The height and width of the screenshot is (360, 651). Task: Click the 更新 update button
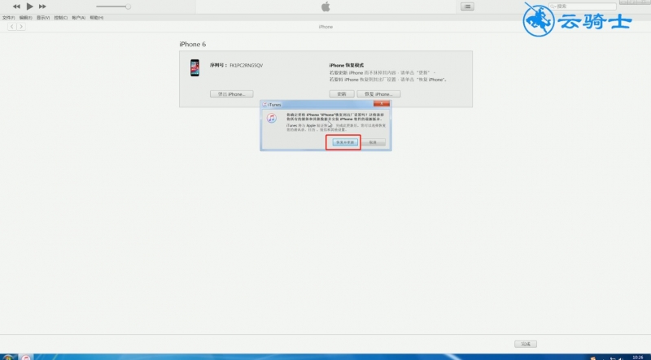342,94
